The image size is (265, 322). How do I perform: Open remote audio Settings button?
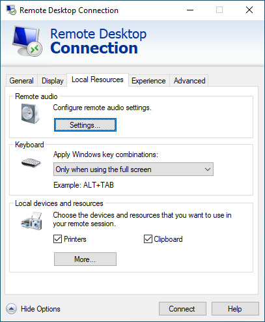tap(85, 125)
